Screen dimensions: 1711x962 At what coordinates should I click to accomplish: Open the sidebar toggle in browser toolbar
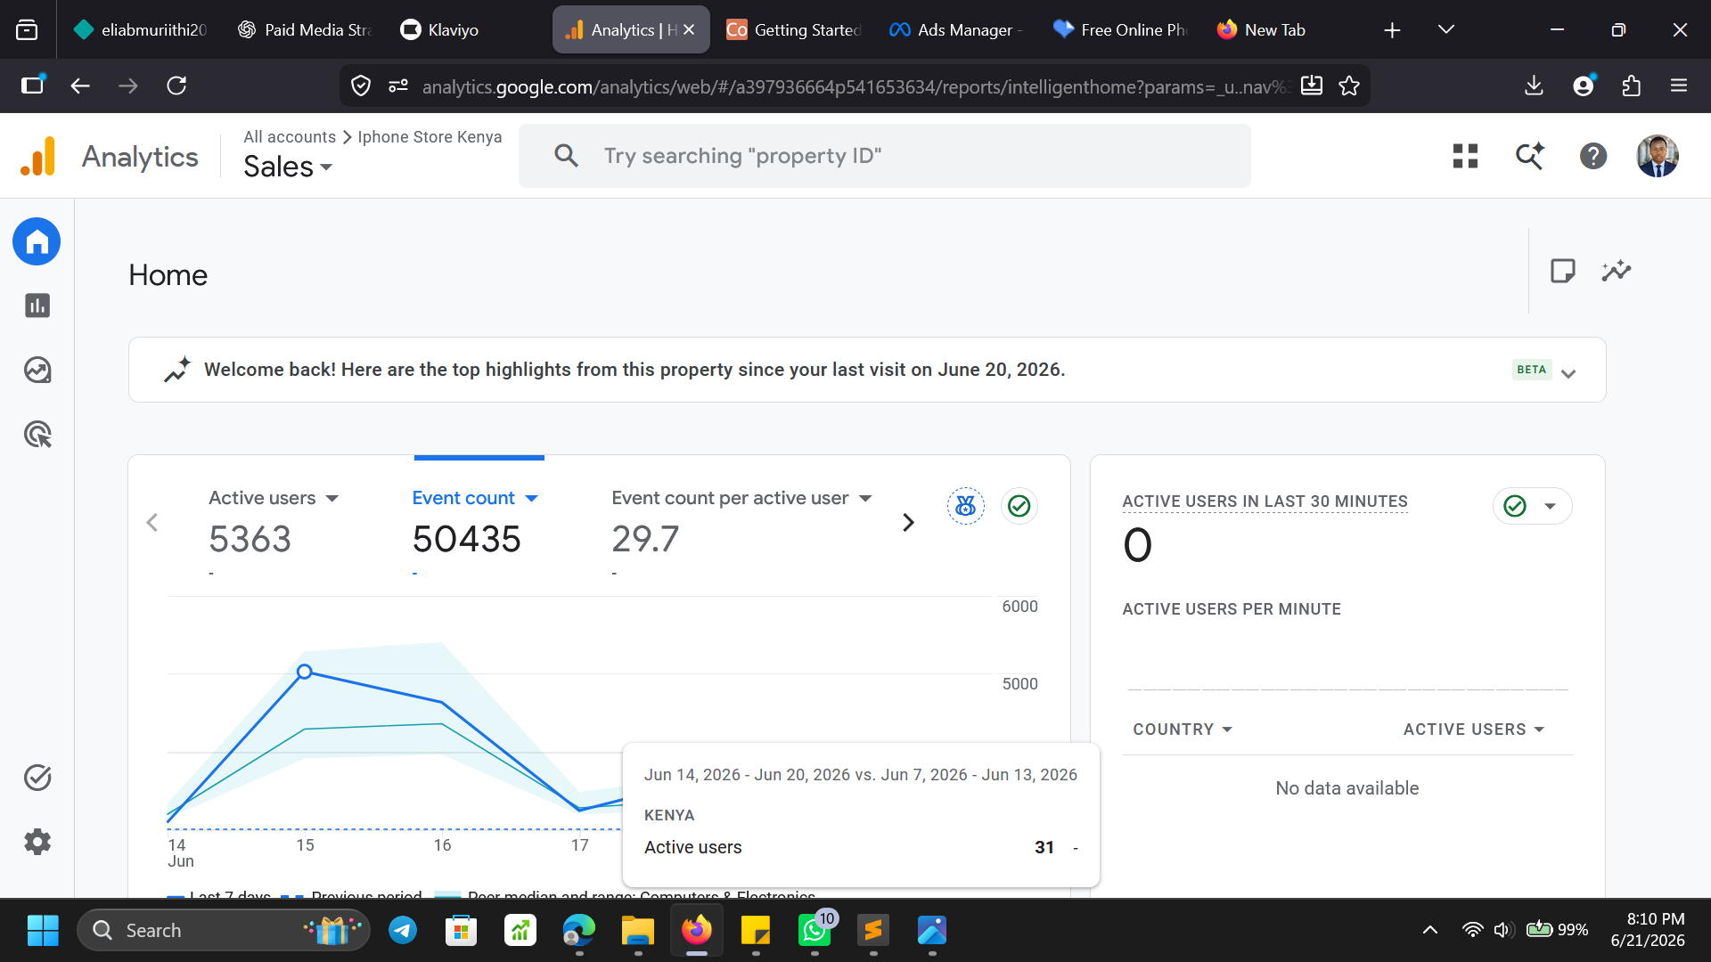32,86
